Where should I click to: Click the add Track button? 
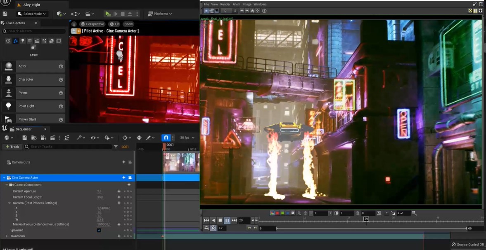click(12, 147)
